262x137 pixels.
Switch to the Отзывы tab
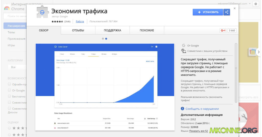click(78, 30)
